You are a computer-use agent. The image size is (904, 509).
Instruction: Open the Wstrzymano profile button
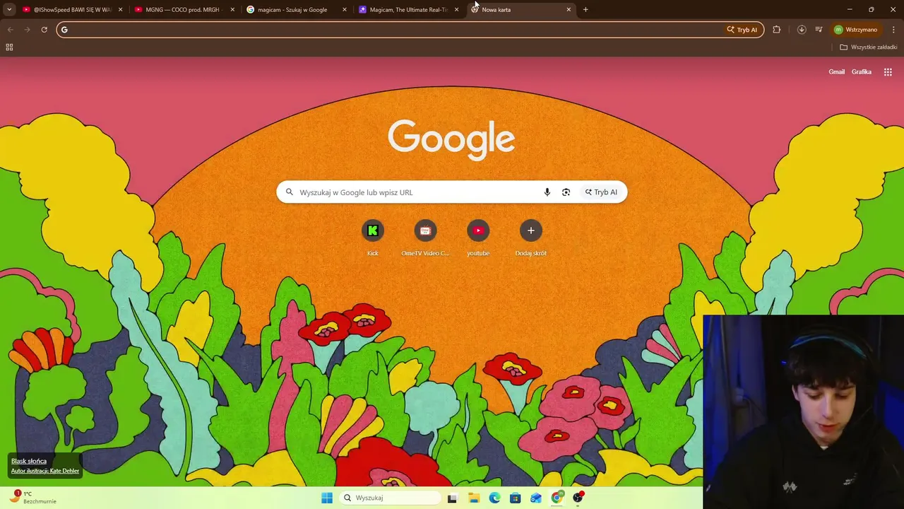click(x=856, y=30)
